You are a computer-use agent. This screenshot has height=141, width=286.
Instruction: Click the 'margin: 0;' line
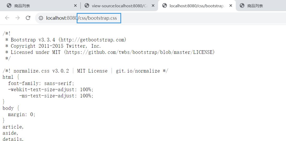22,115
